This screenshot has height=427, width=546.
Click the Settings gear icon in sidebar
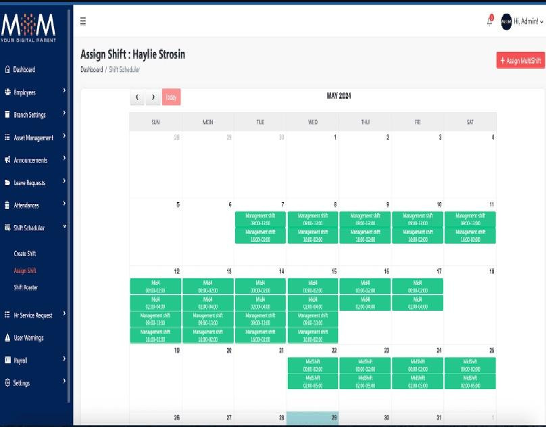(x=7, y=383)
